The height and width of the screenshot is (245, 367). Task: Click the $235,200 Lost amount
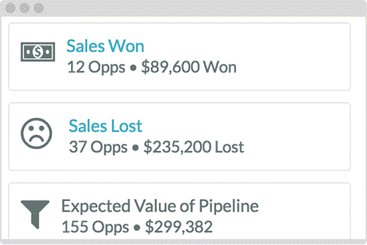[193, 147]
